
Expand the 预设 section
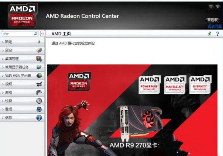23,50
